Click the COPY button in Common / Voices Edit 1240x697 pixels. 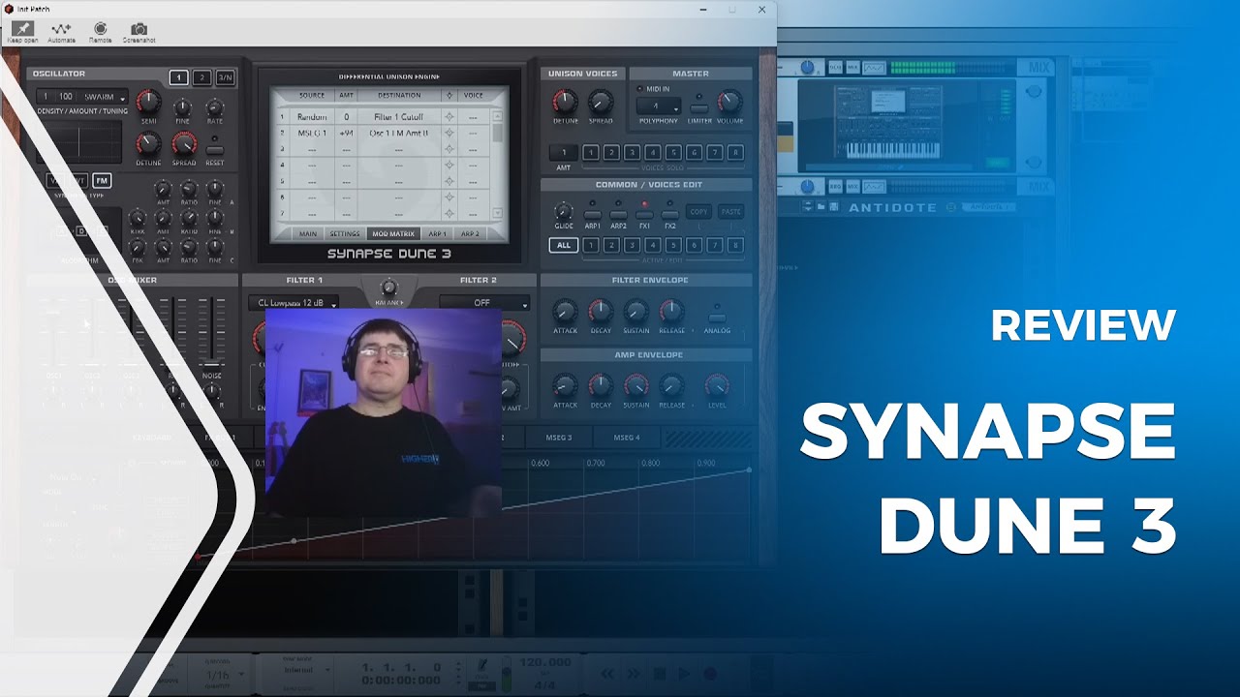click(x=697, y=211)
